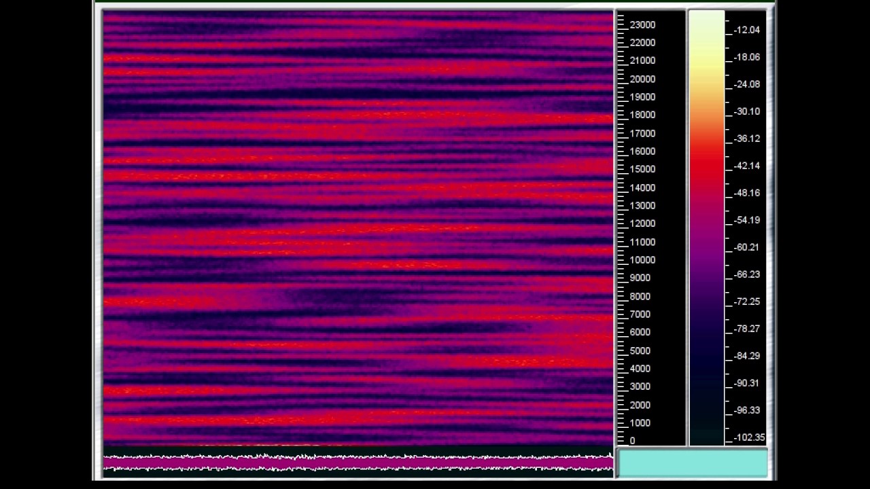Click the -54.19 level scale value
870x489 pixels.
[747, 220]
